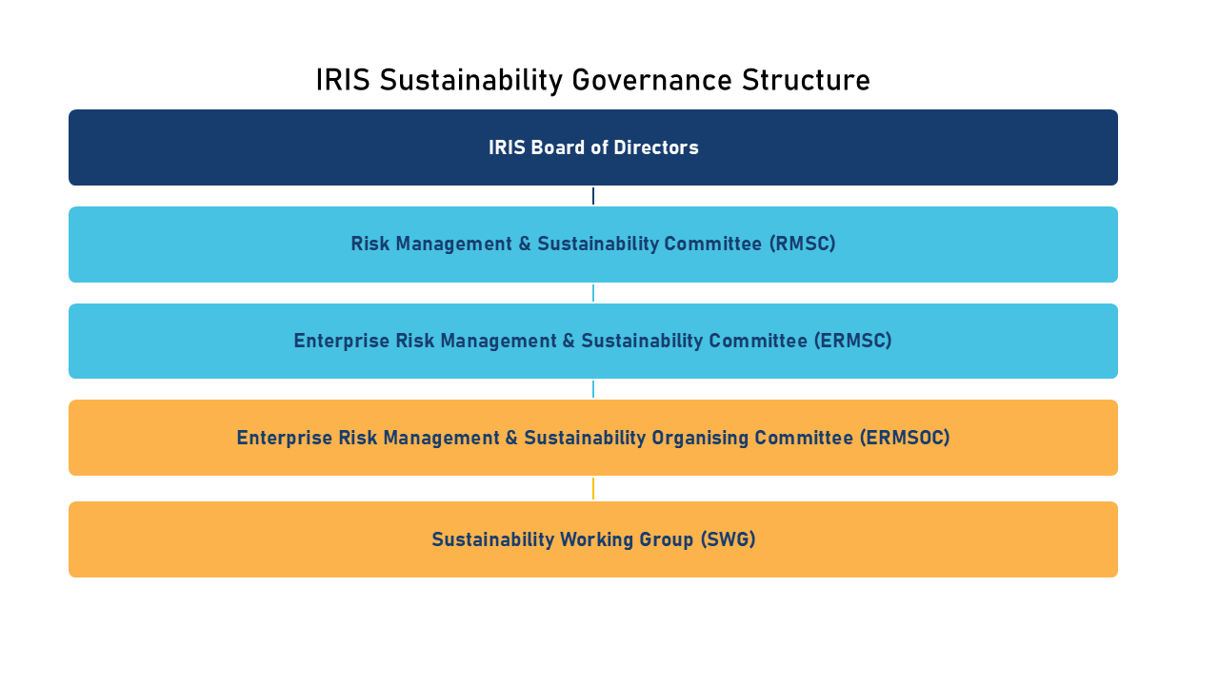Click connector line between RMSC and ERMSC

593,293
